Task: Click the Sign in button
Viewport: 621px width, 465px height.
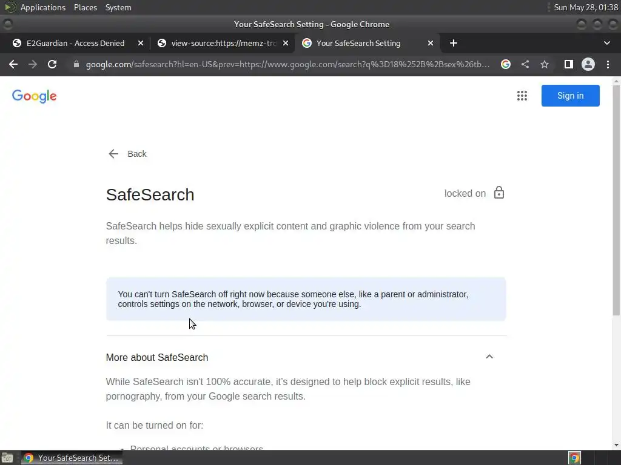Action: [x=570, y=96]
